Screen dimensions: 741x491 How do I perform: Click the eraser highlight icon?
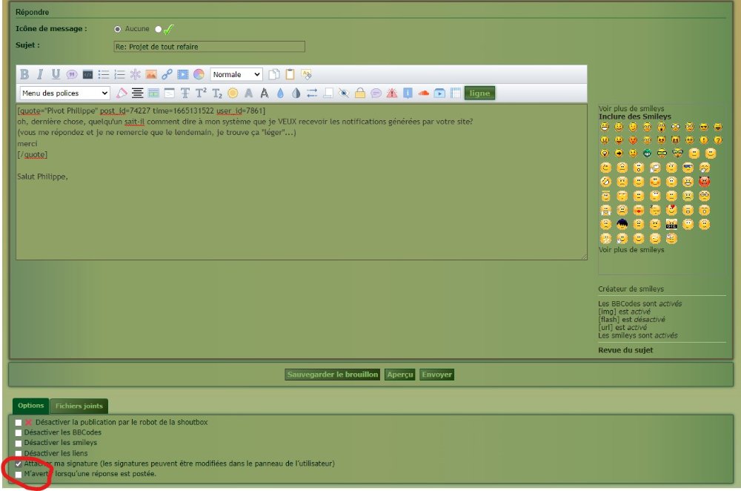[x=122, y=93]
